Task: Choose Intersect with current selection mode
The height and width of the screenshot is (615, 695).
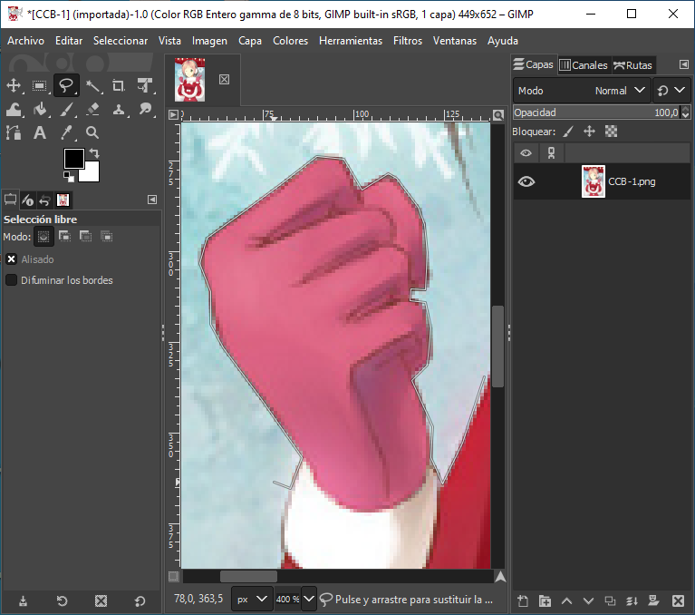Action: 106,237
